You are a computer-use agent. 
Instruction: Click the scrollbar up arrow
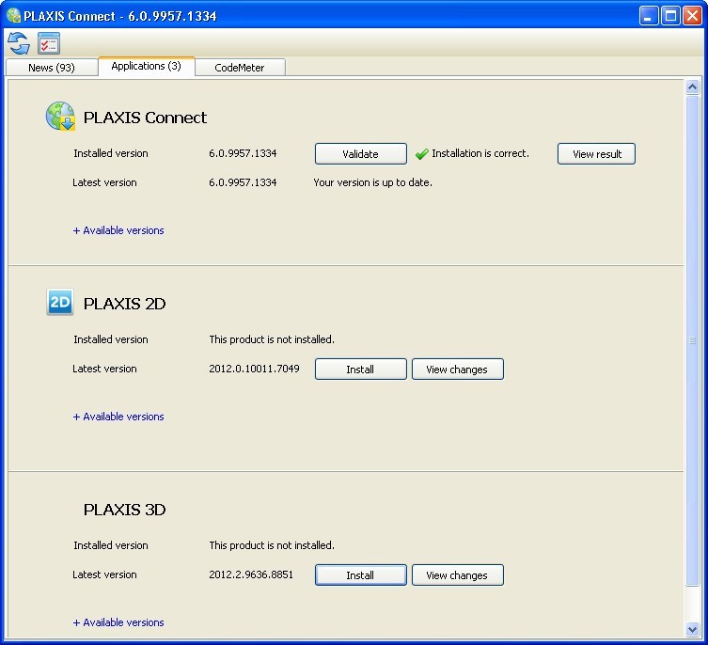(x=693, y=87)
